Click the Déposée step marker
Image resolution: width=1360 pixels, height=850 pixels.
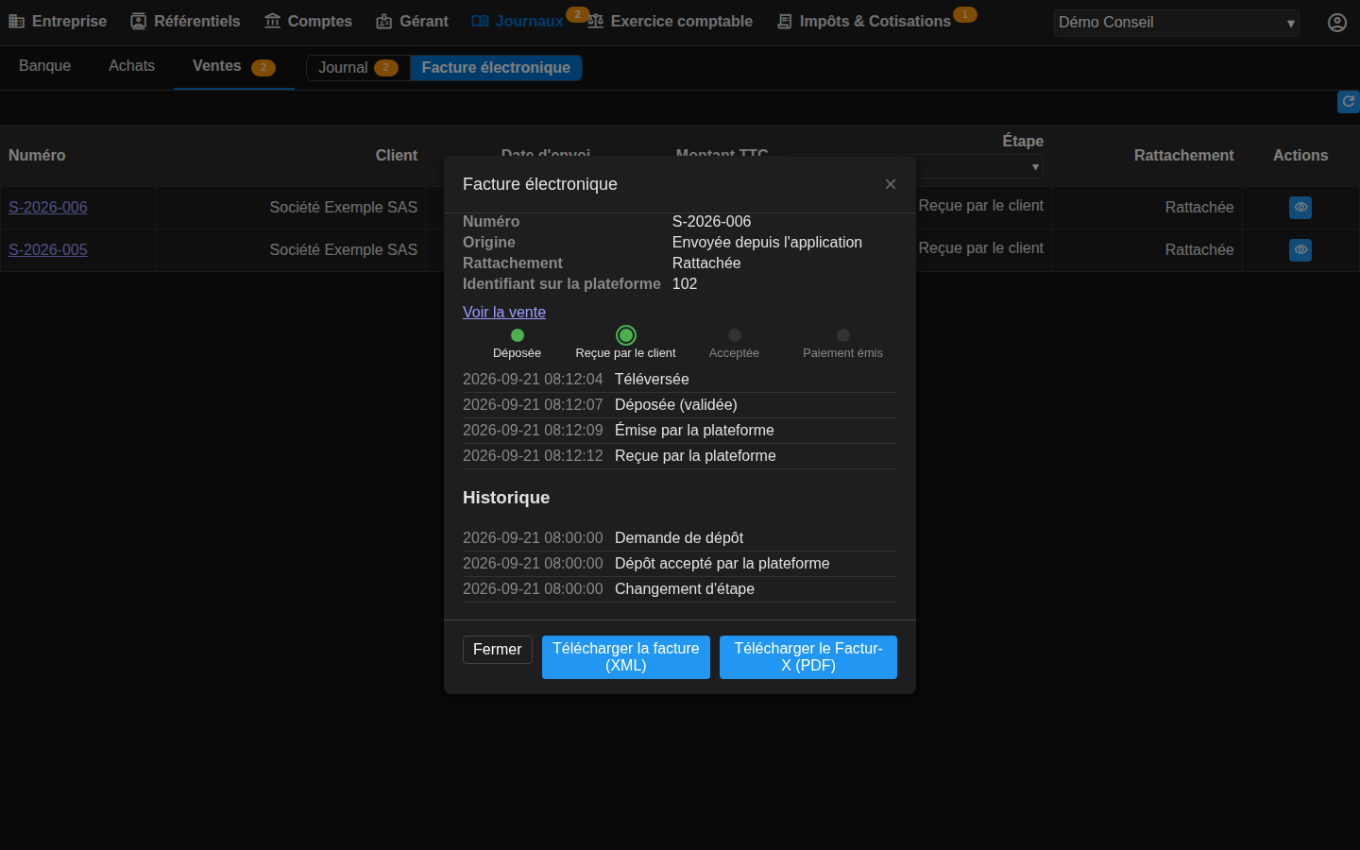pyautogui.click(x=518, y=335)
